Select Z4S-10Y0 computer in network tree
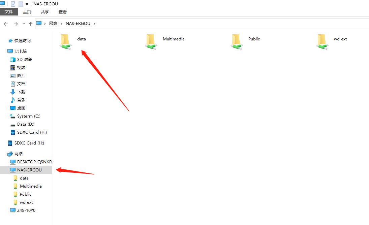Viewport: 369px width, 225px height. [x=26, y=211]
